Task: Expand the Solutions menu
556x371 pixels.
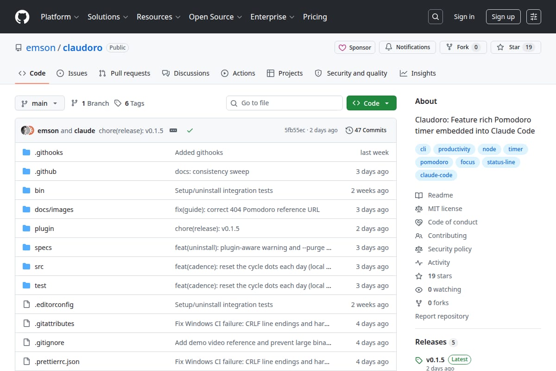Action: (107, 17)
